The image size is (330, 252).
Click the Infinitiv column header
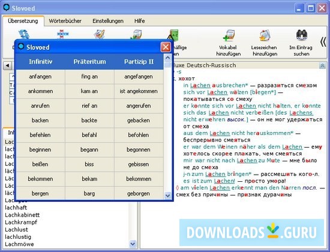[40, 62]
